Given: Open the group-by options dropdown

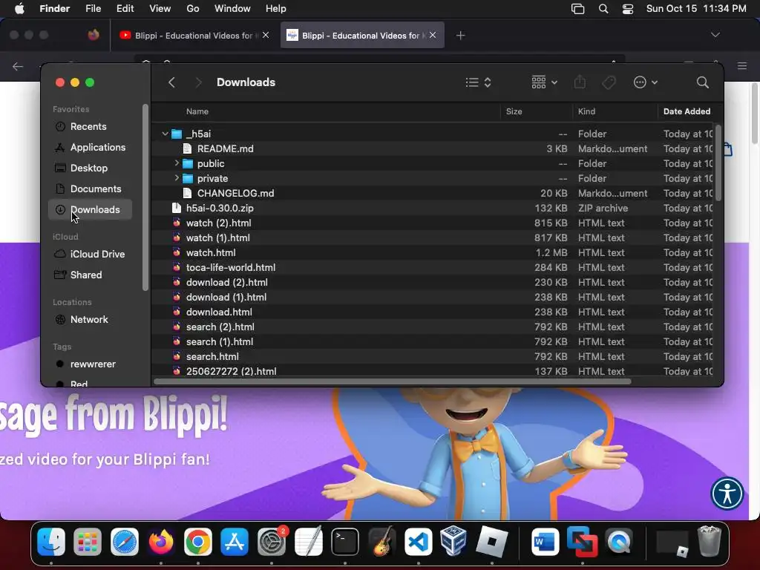Looking at the screenshot, I should coord(544,82).
